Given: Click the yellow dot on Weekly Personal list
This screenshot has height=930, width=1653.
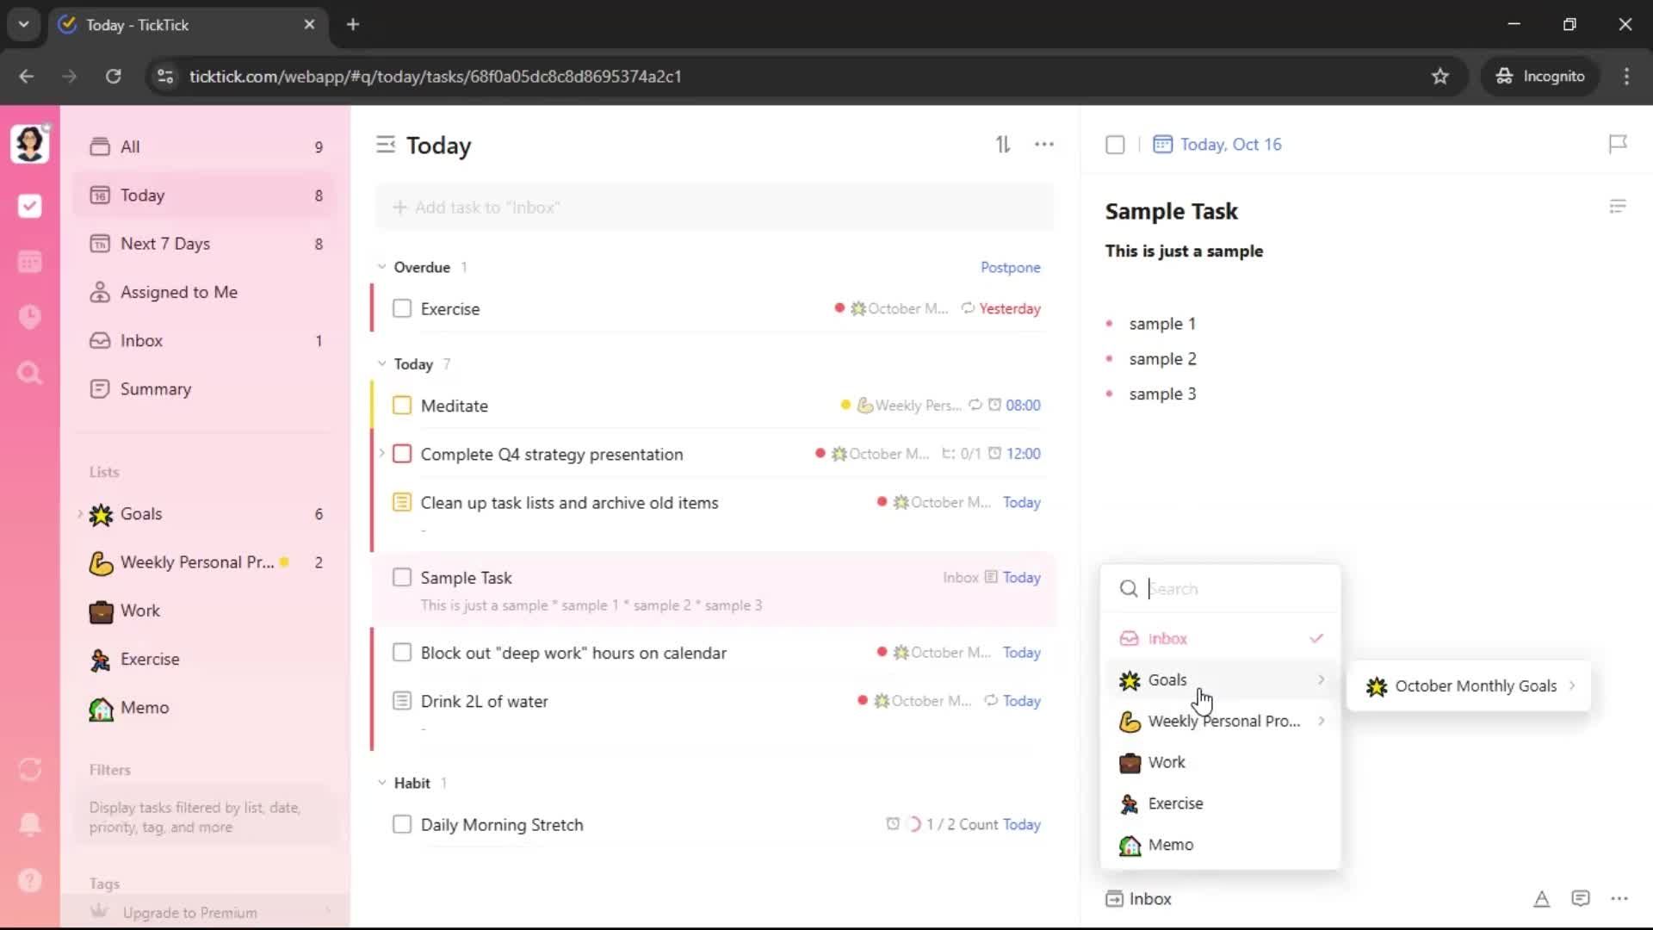Looking at the screenshot, I should [284, 562].
